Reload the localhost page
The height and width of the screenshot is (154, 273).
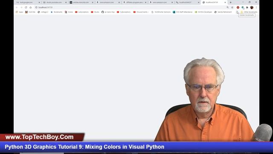[26, 8]
